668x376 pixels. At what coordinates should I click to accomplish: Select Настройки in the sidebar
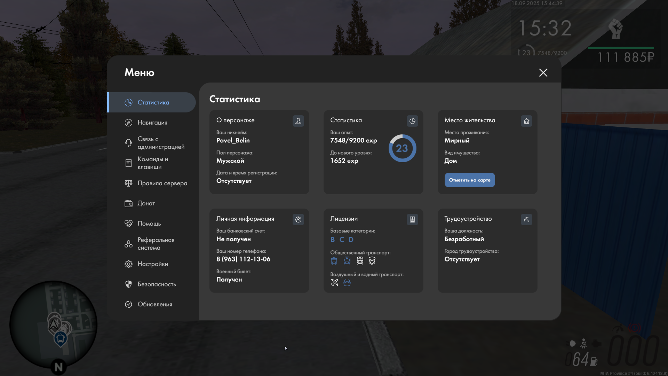point(152,264)
